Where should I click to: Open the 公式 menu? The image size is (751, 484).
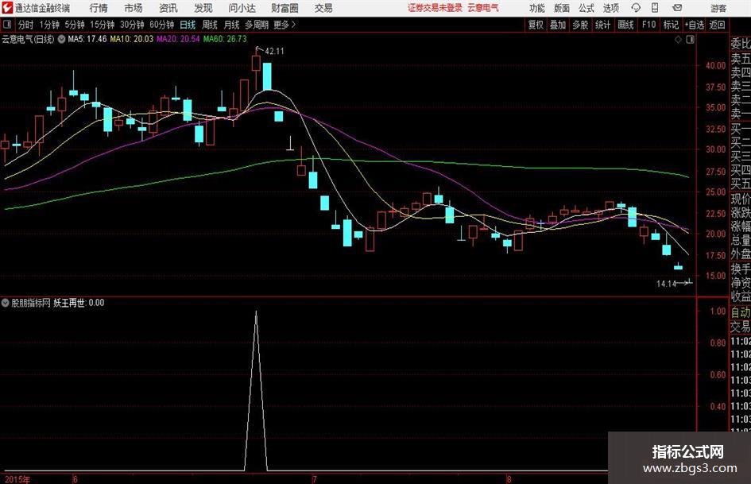(586, 8)
